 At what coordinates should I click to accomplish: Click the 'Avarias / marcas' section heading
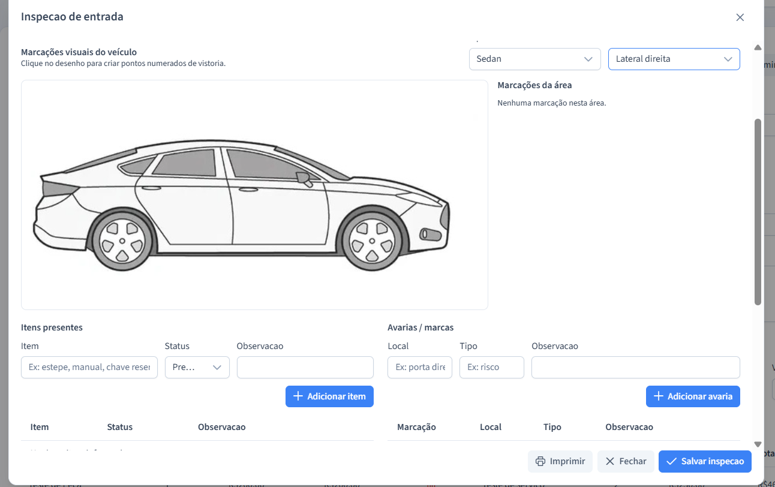click(x=420, y=327)
